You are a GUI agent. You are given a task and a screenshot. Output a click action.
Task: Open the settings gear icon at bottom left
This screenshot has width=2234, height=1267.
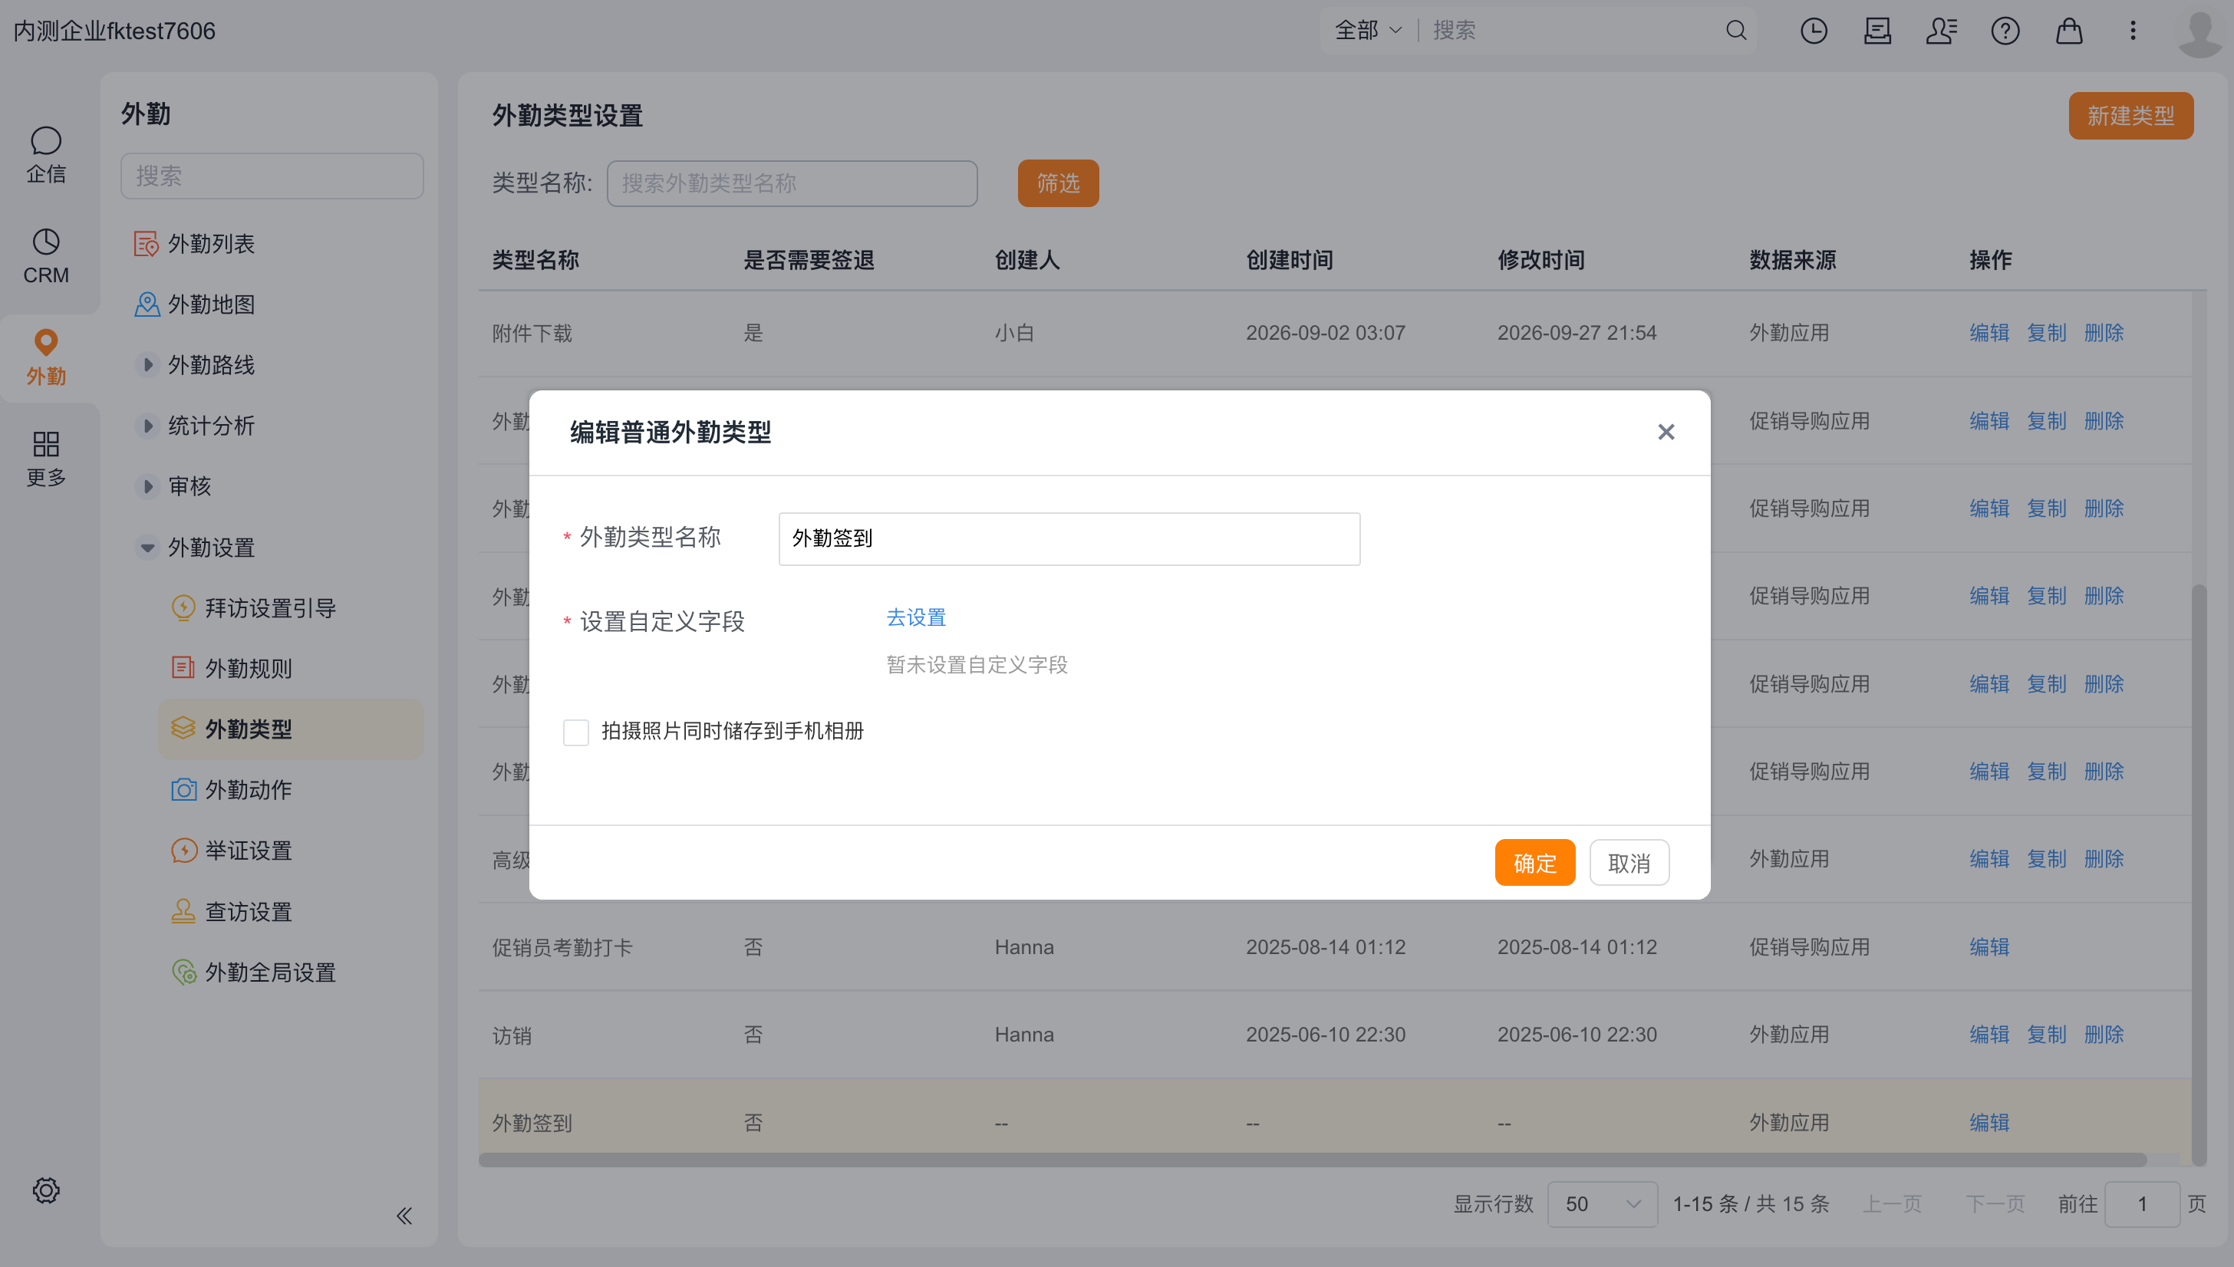pos(45,1190)
